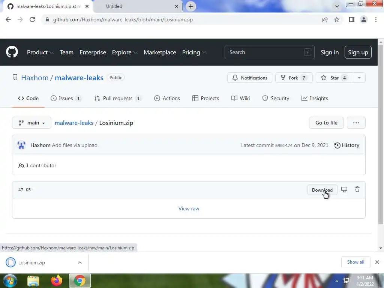The width and height of the screenshot is (384, 288).
Task: Expand the Explore menu
Action: [x=124, y=52]
